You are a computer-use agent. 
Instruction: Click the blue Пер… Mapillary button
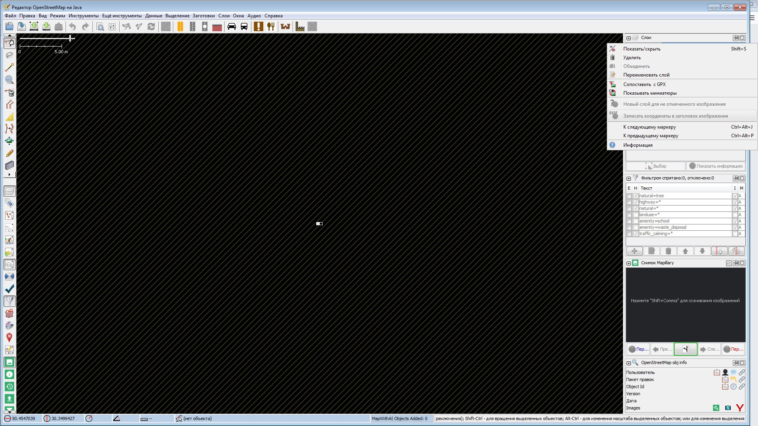tap(638, 349)
